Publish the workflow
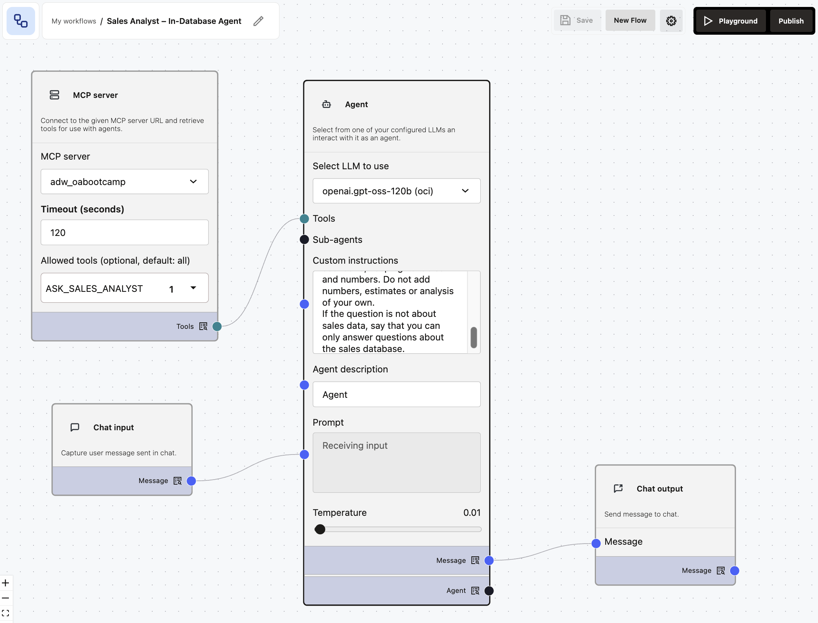 coord(791,21)
